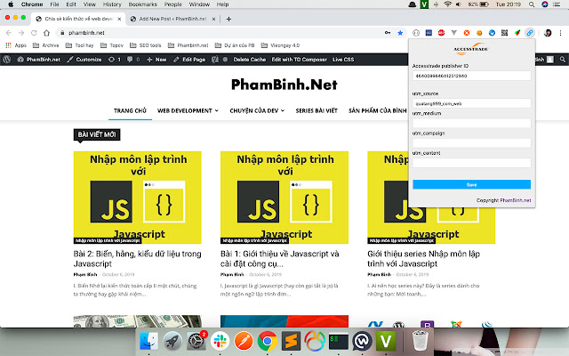The width and height of the screenshot is (569, 356).
Task: Open Launchpad rocket icon in Dock
Action: pos(172,341)
